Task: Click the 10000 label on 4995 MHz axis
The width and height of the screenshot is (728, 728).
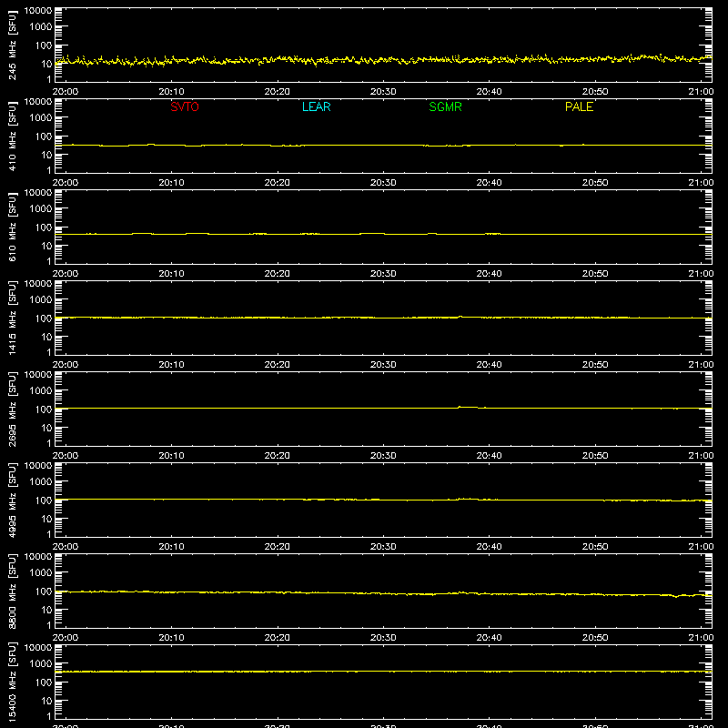Action: point(38,466)
